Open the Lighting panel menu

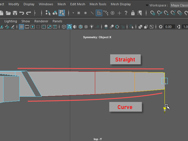[x=11, y=21]
